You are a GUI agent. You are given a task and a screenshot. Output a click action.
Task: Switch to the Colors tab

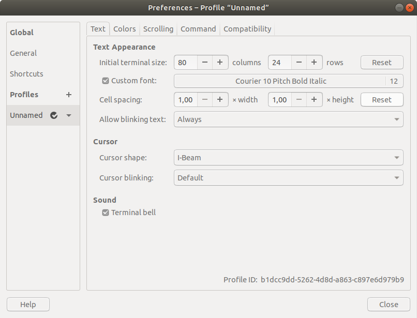124,29
